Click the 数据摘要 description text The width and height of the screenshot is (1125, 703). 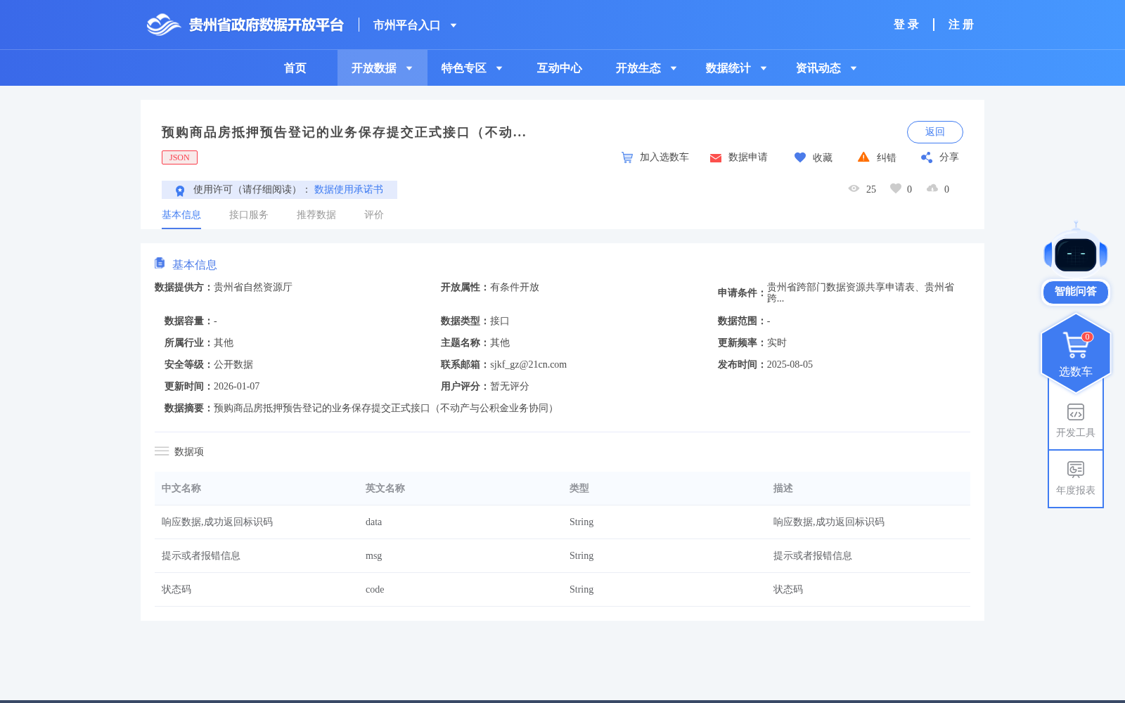(386, 408)
